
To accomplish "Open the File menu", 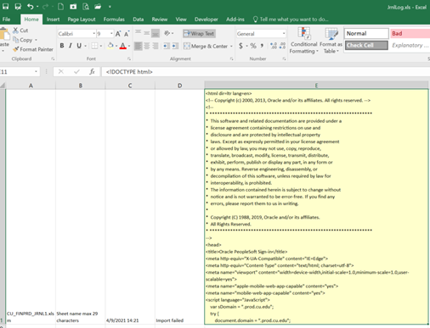I will tap(6, 19).
